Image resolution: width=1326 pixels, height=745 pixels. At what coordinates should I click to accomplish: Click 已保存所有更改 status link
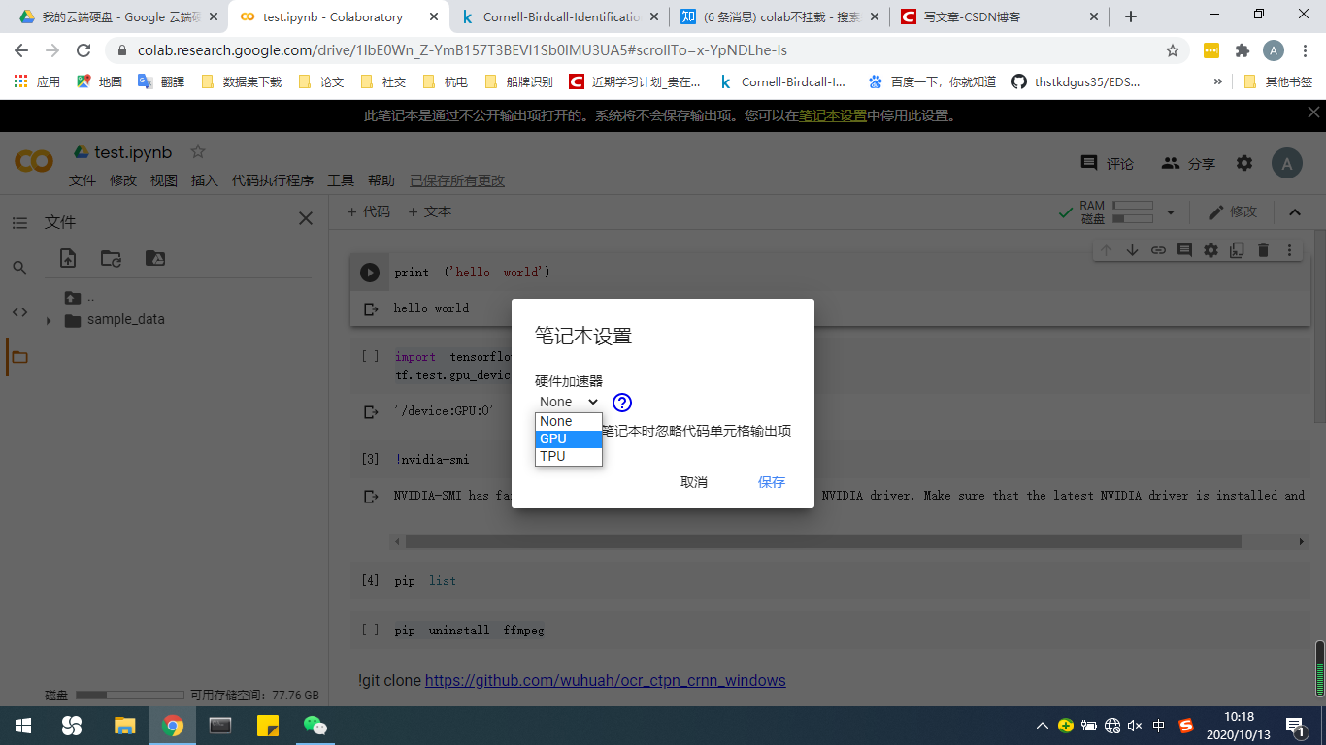[x=457, y=180]
